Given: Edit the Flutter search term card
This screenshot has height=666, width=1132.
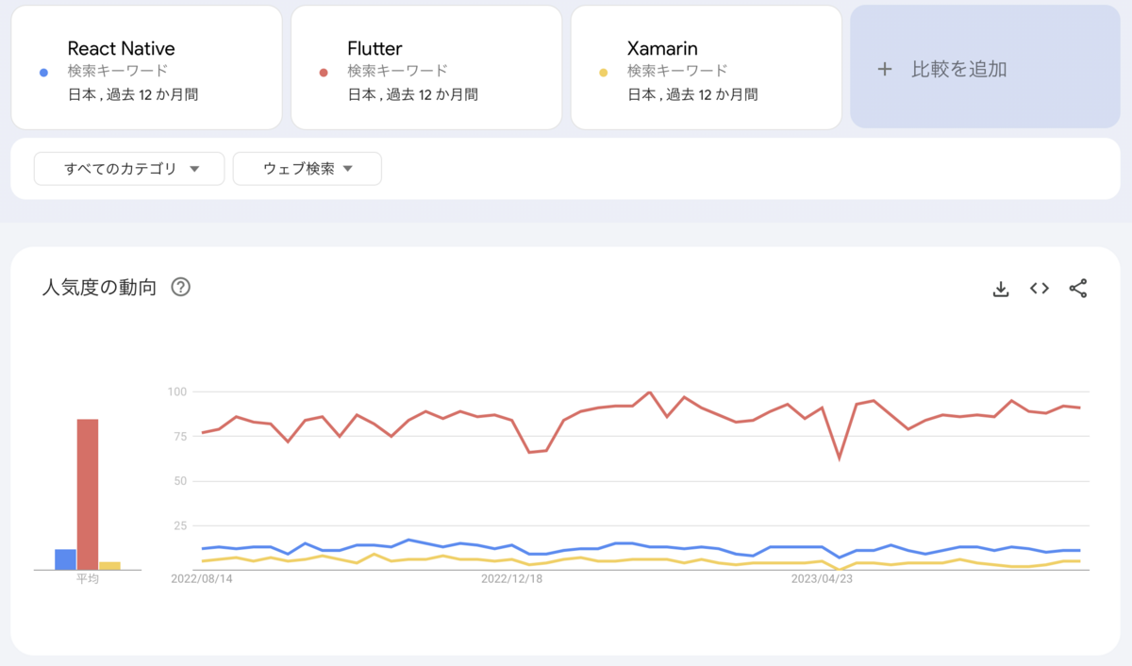Looking at the screenshot, I should pyautogui.click(x=426, y=68).
